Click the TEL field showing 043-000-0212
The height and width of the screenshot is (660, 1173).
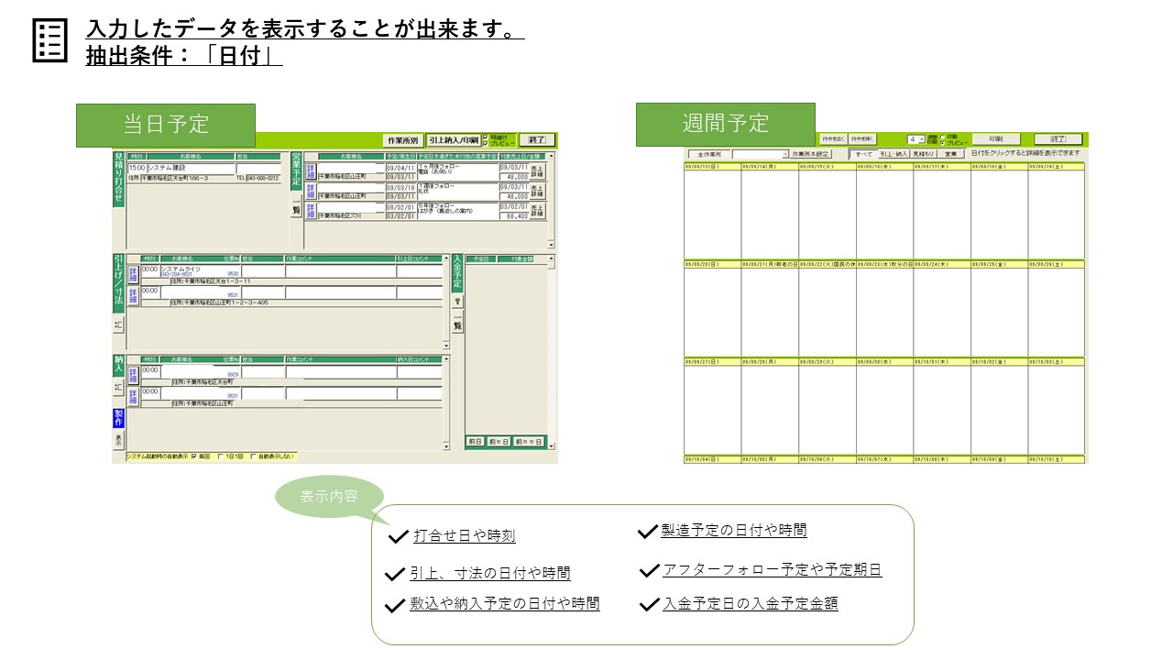(x=263, y=178)
